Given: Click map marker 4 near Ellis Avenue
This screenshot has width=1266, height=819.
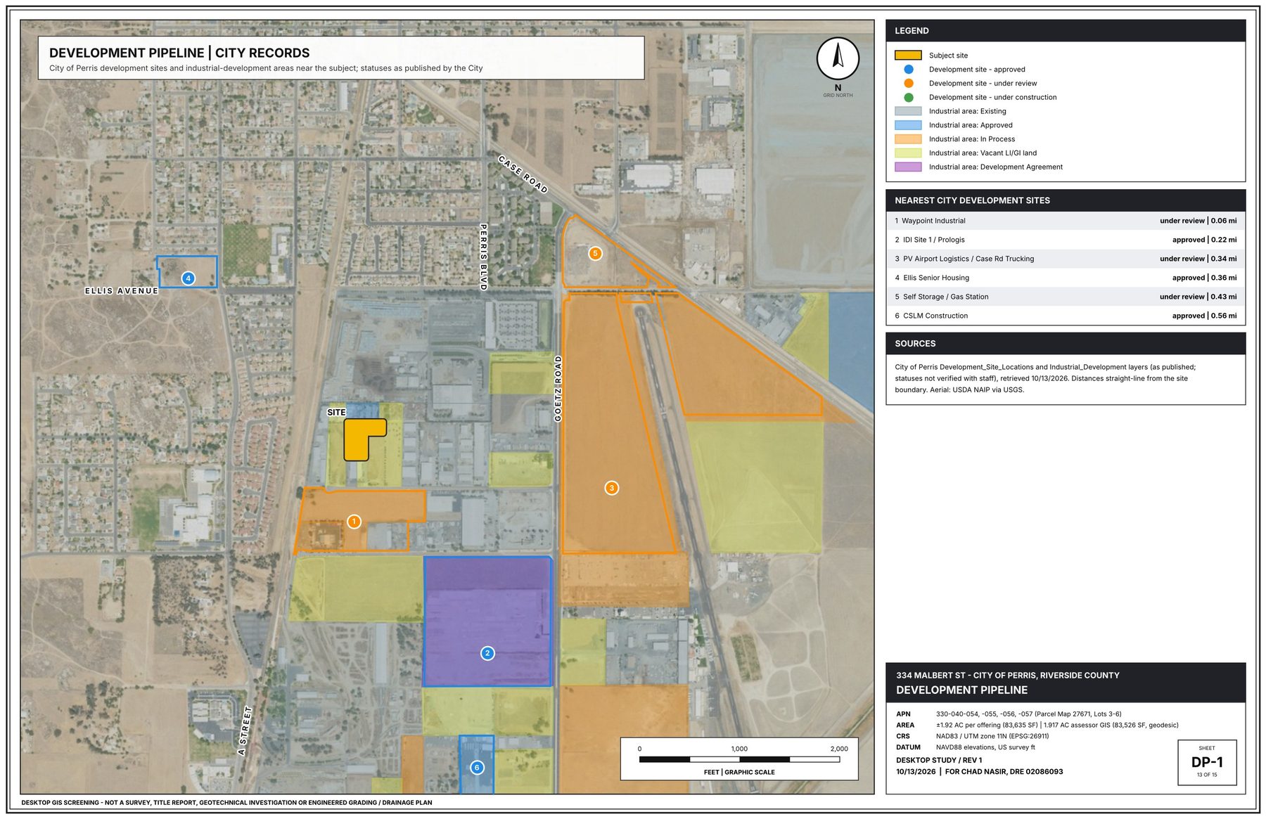Looking at the screenshot, I should click(x=188, y=278).
